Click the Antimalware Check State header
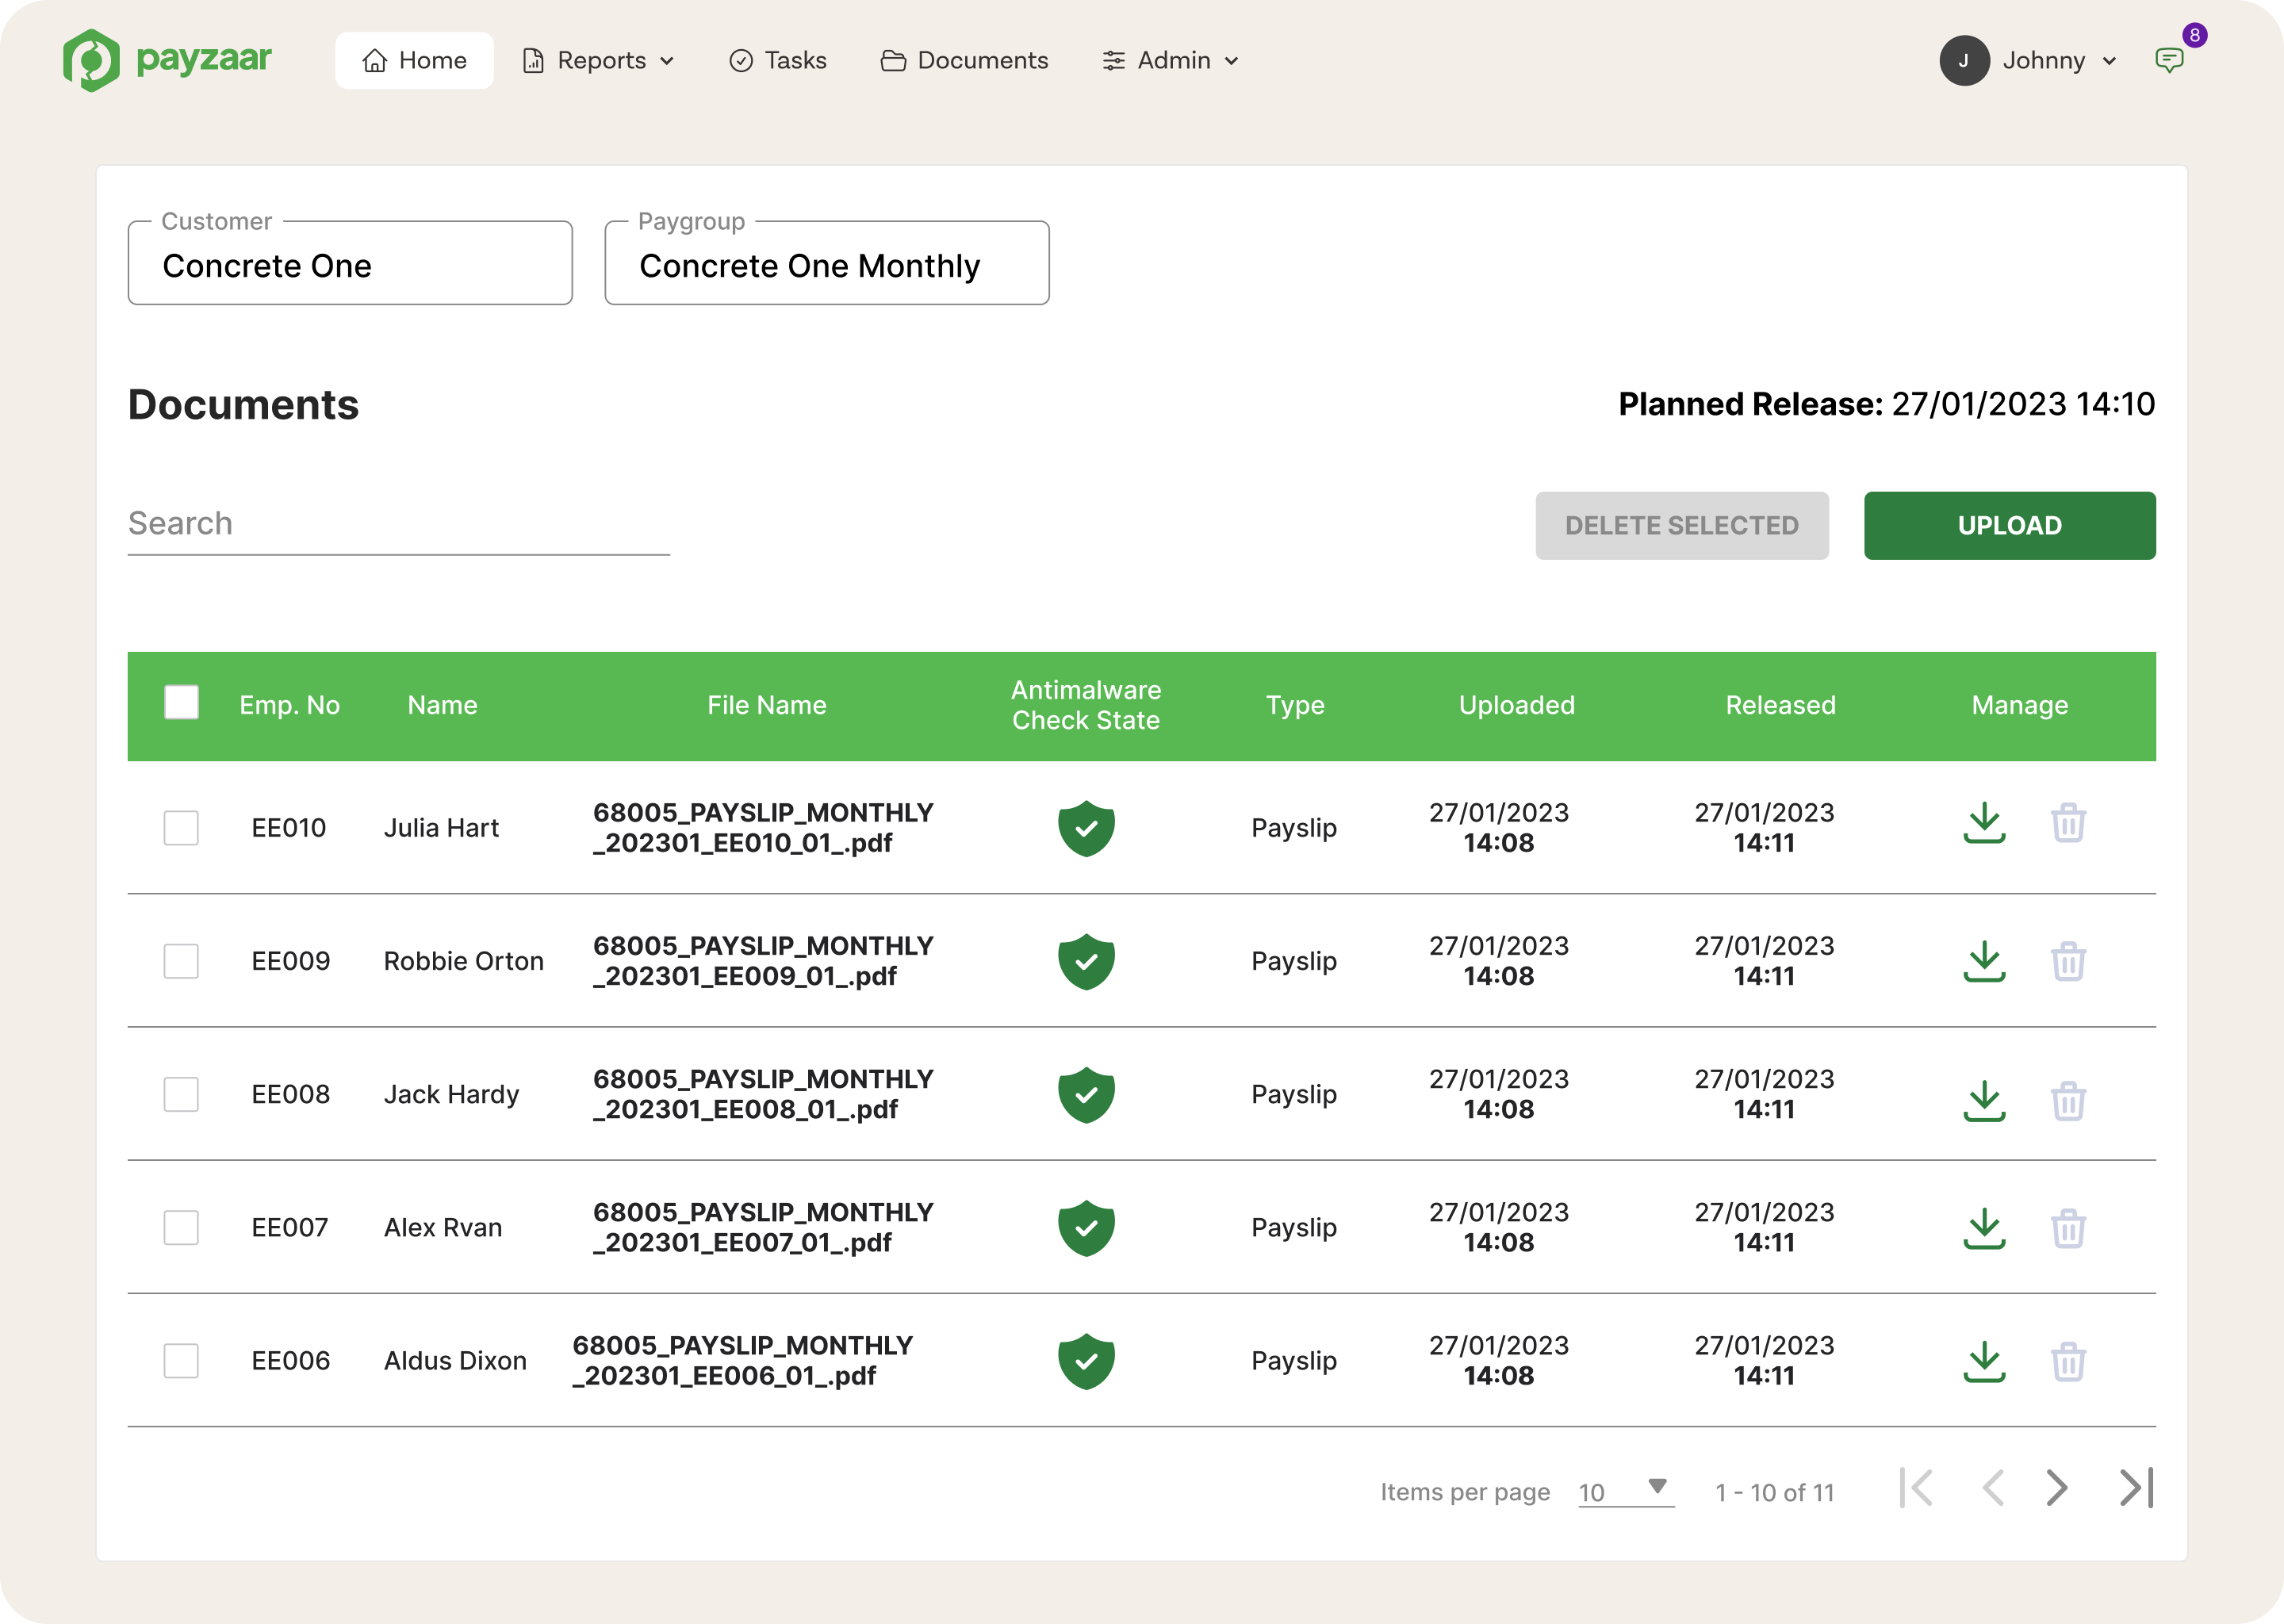 pos(1086,705)
